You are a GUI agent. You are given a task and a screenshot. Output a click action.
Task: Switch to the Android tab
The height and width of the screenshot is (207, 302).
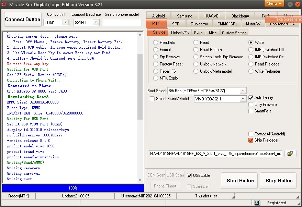pyautogui.click(x=158, y=16)
